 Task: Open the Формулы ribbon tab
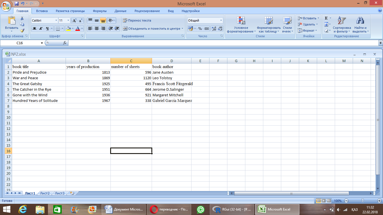(100, 11)
